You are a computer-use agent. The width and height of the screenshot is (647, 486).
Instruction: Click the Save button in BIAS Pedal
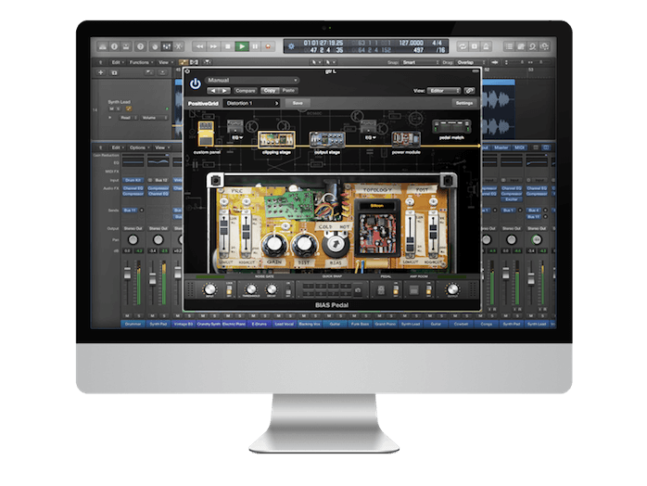298,103
